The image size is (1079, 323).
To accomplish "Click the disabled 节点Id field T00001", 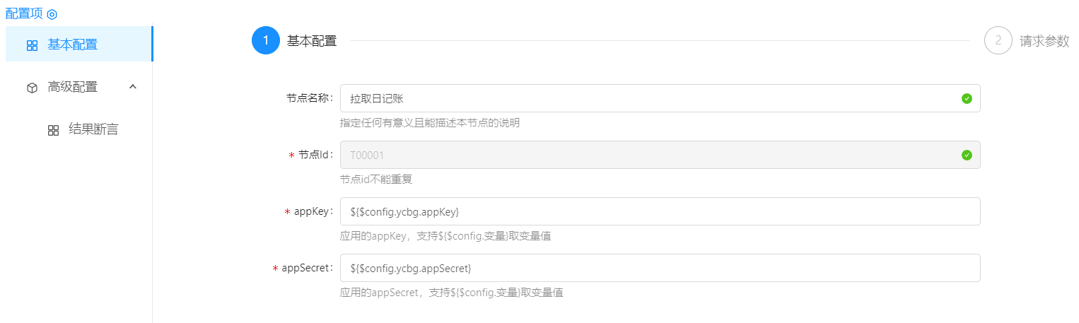I will click(651, 155).
